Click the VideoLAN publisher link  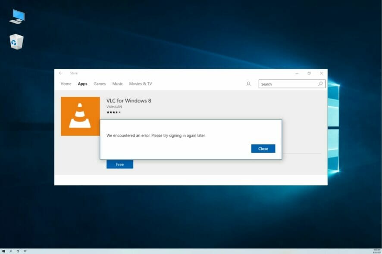click(x=114, y=107)
